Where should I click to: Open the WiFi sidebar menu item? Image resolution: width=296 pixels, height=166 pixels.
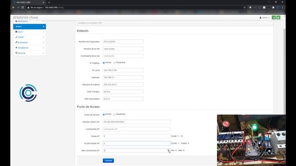(x=30, y=27)
